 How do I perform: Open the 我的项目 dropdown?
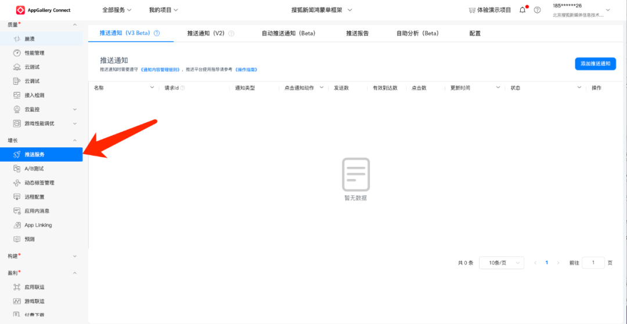[x=163, y=10]
